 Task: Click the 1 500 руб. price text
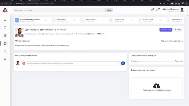coord(101,34)
